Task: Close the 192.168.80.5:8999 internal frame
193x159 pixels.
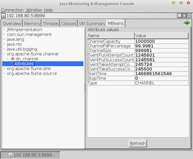Action: pyautogui.click(x=189, y=16)
